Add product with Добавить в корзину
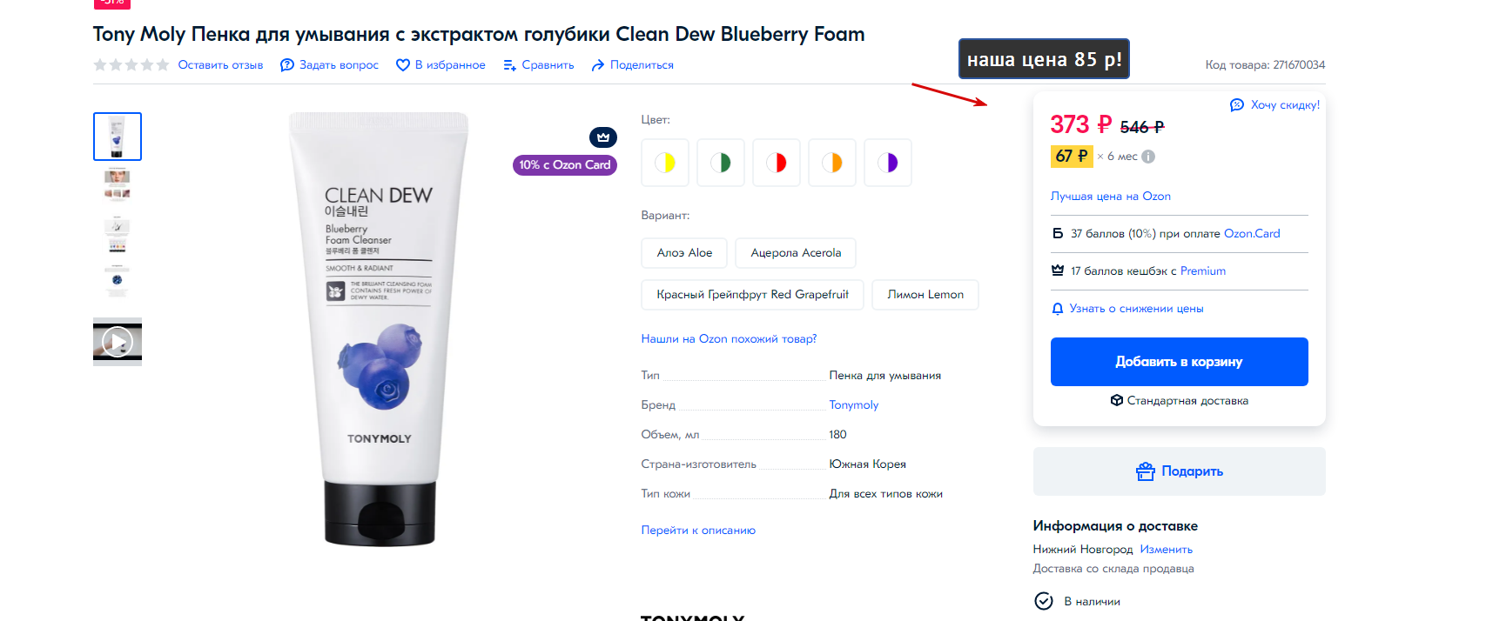 (x=1180, y=362)
